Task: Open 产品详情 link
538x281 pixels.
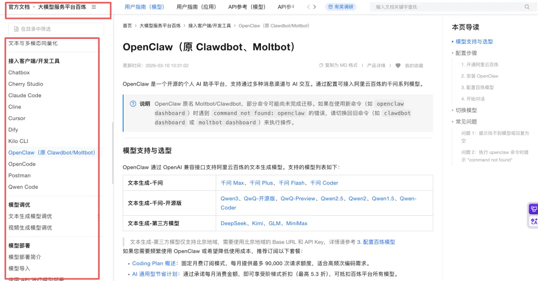Action: coord(376,65)
